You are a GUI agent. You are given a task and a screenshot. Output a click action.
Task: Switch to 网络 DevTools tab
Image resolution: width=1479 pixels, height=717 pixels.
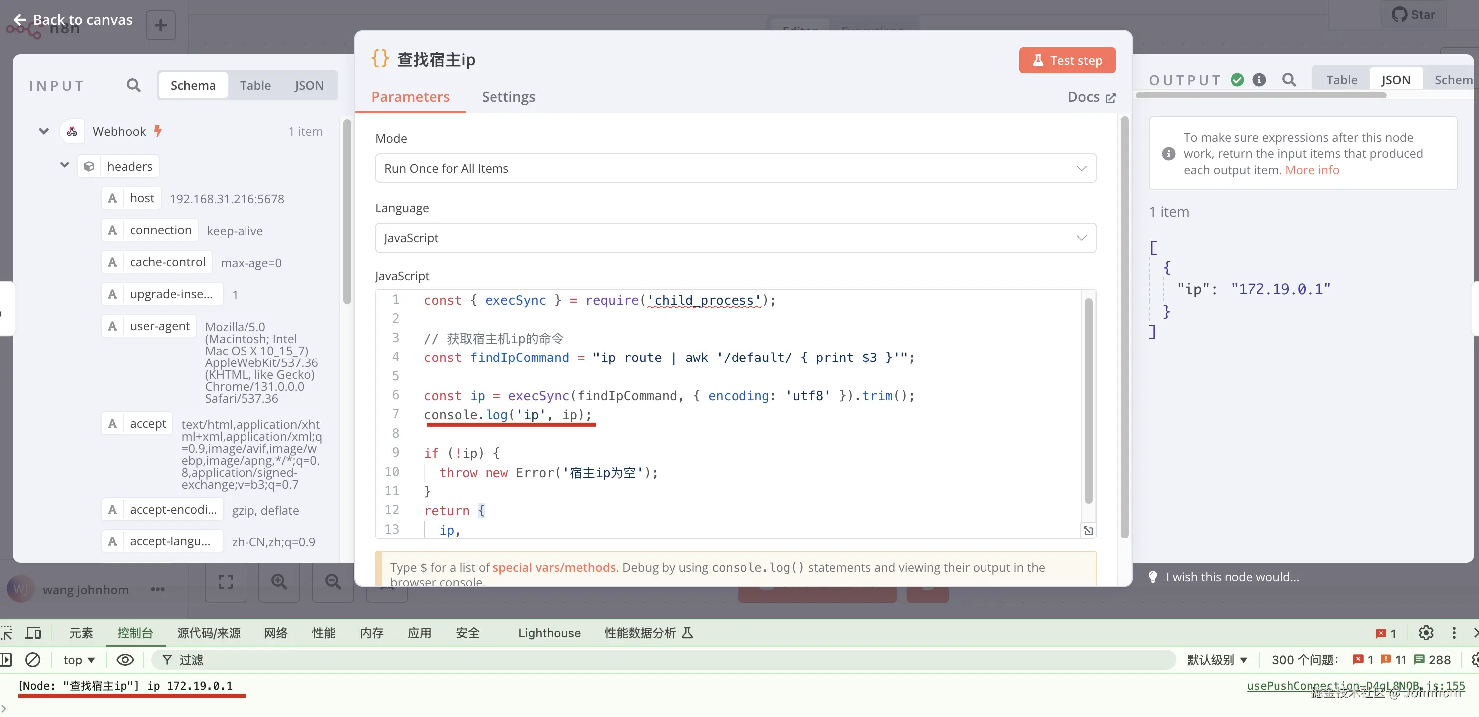pos(275,633)
